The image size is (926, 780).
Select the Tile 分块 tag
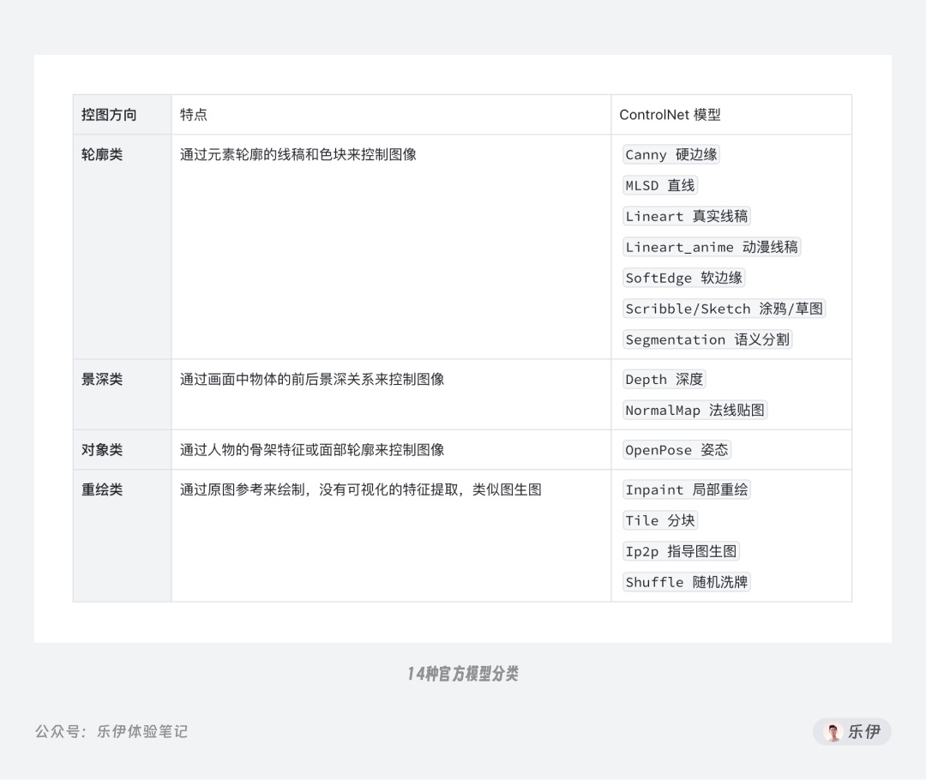point(659,520)
